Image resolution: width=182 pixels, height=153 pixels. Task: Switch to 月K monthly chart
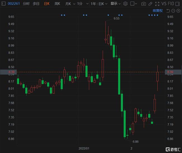tap(68, 4)
